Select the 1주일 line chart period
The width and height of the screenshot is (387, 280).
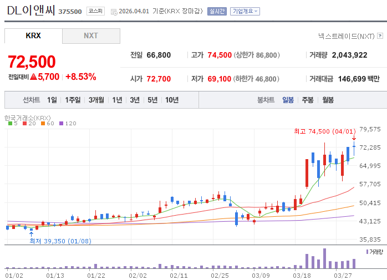tap(73, 100)
